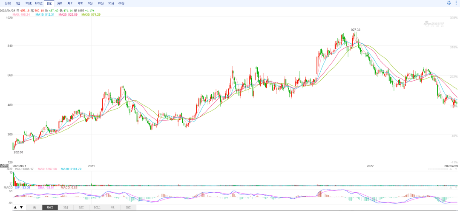Select the 60分 sixty-minute chart tab
460x211 pixels.
(x=121, y=3)
